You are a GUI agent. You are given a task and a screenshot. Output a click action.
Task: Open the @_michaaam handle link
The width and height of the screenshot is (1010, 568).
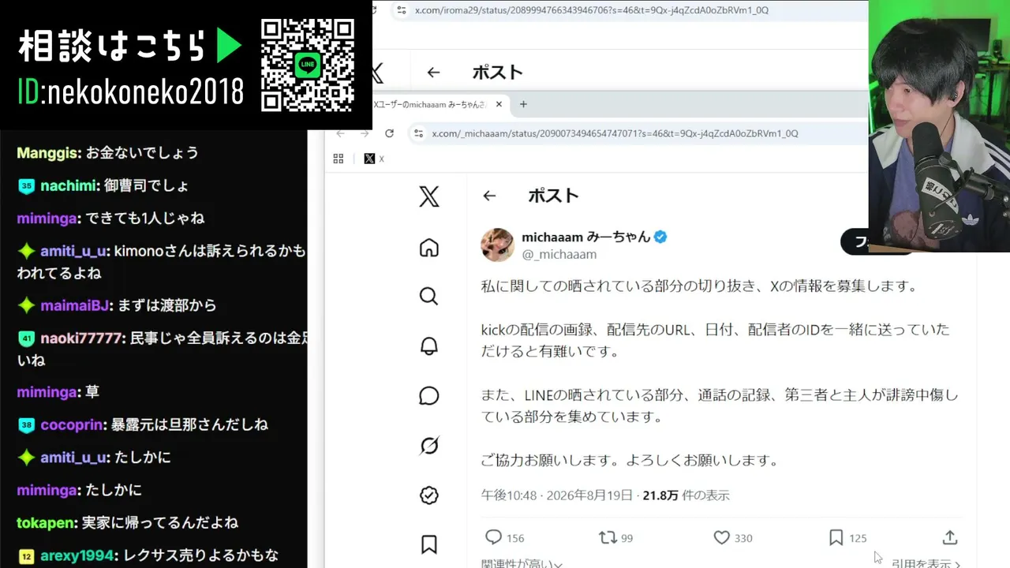559,254
